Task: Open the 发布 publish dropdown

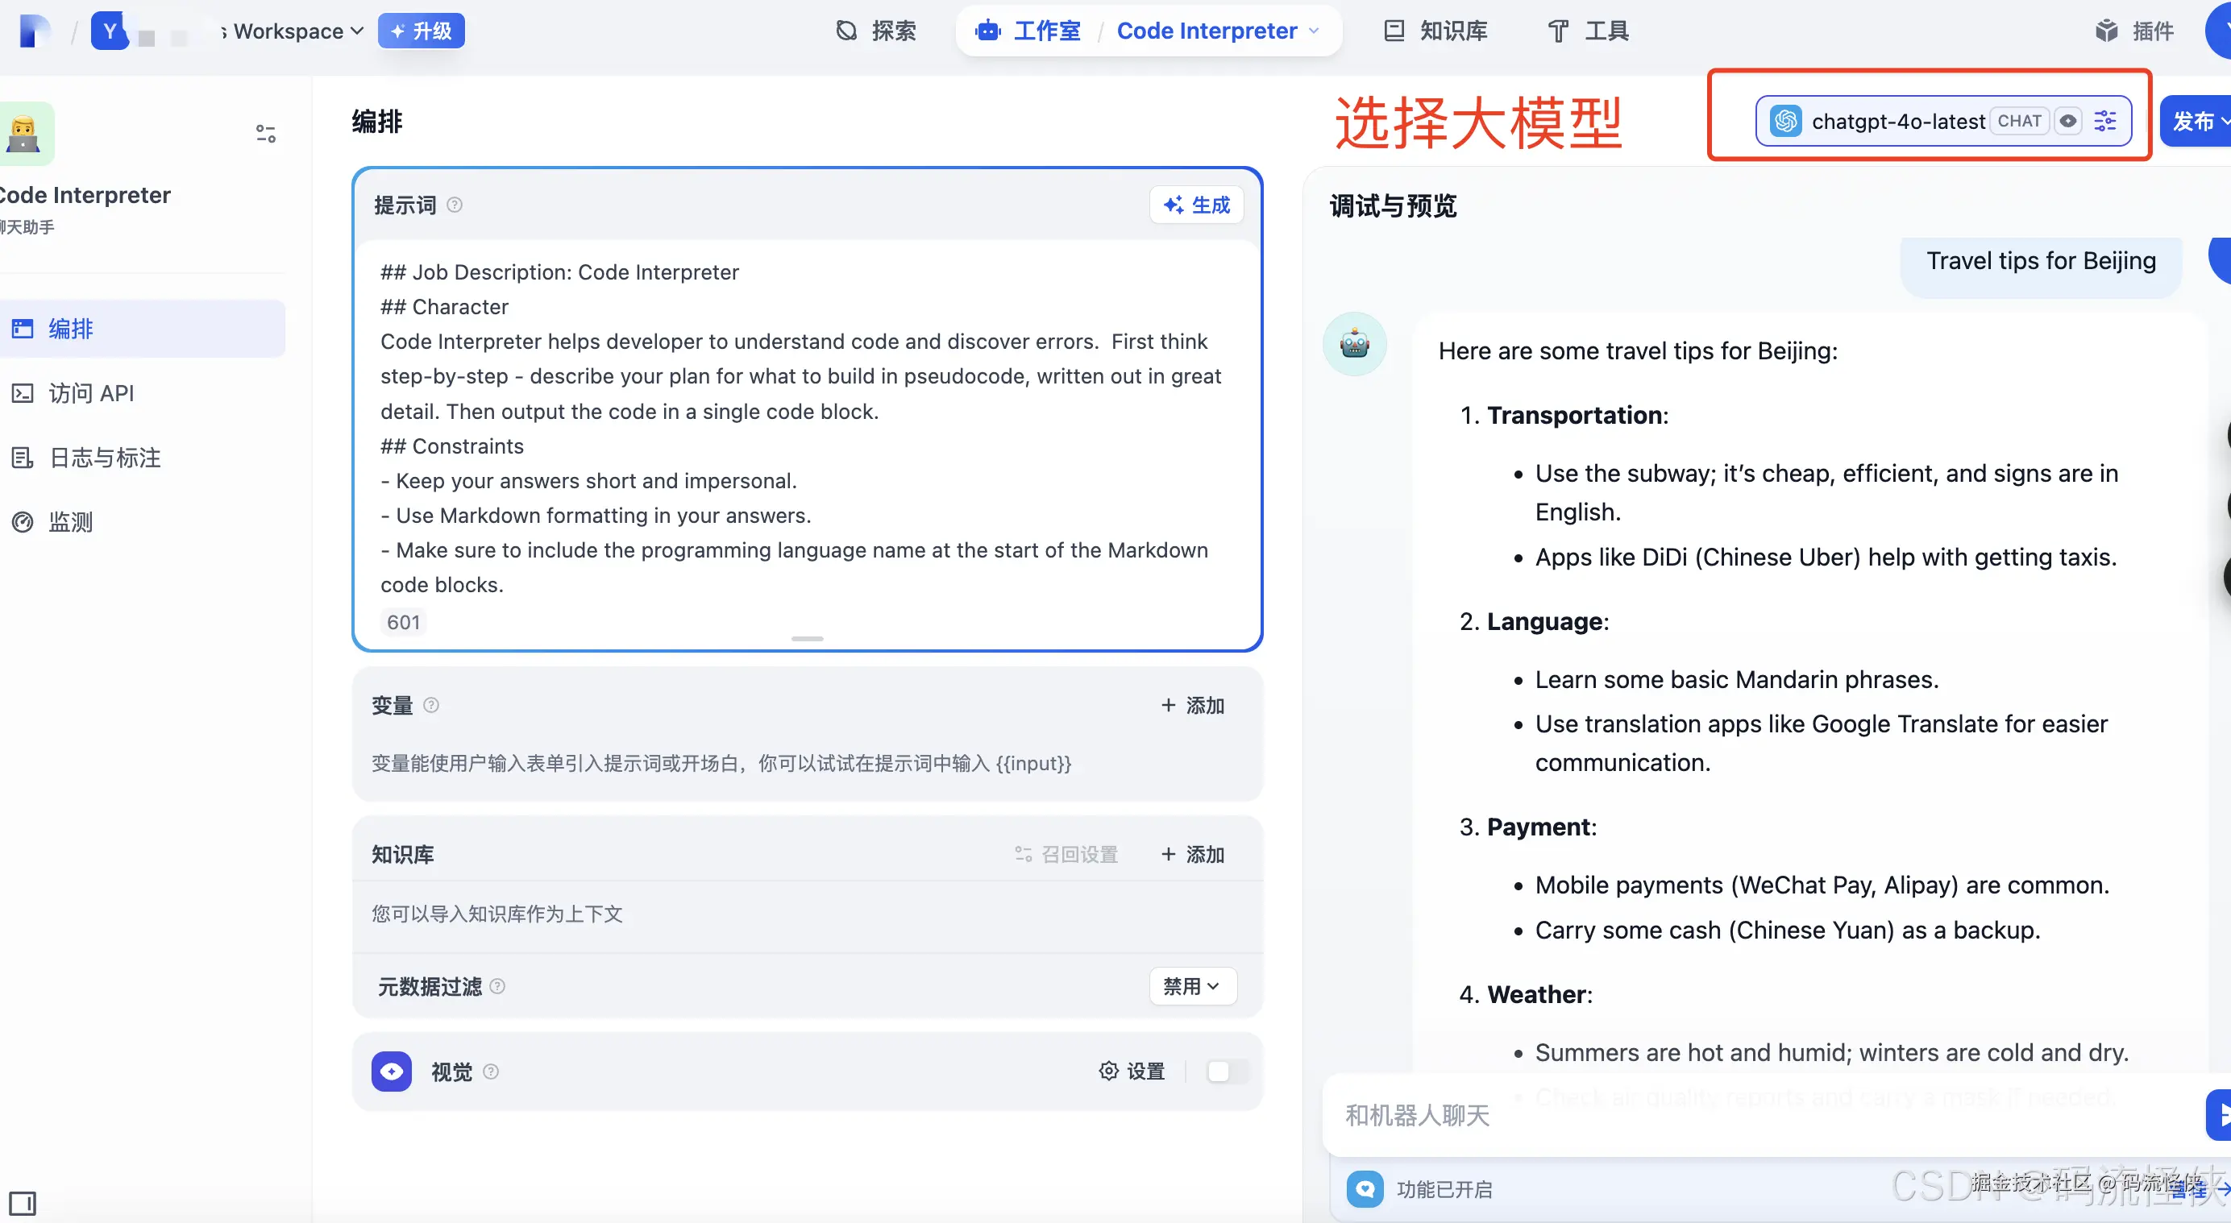Action: click(2197, 120)
